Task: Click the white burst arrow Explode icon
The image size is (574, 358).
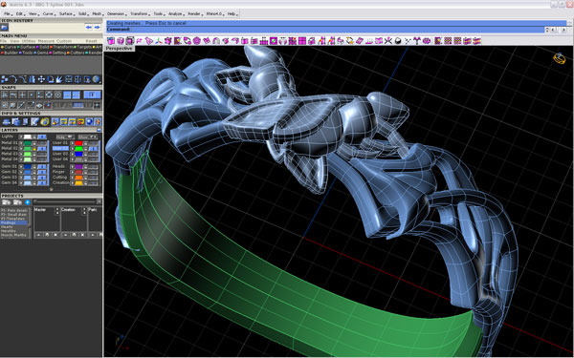Action: pos(59,79)
